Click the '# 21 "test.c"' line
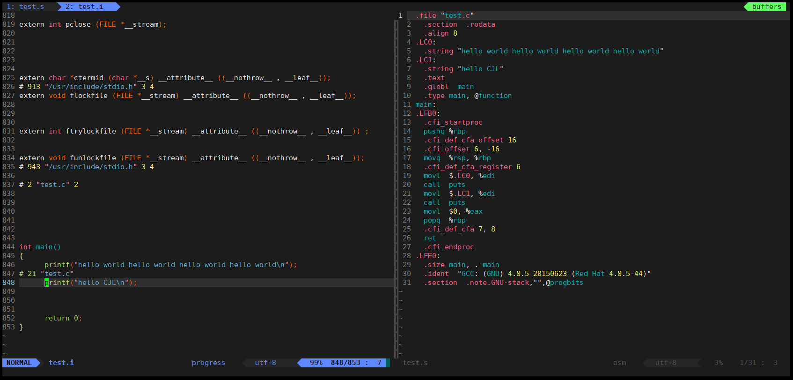The image size is (793, 380). [x=46, y=274]
